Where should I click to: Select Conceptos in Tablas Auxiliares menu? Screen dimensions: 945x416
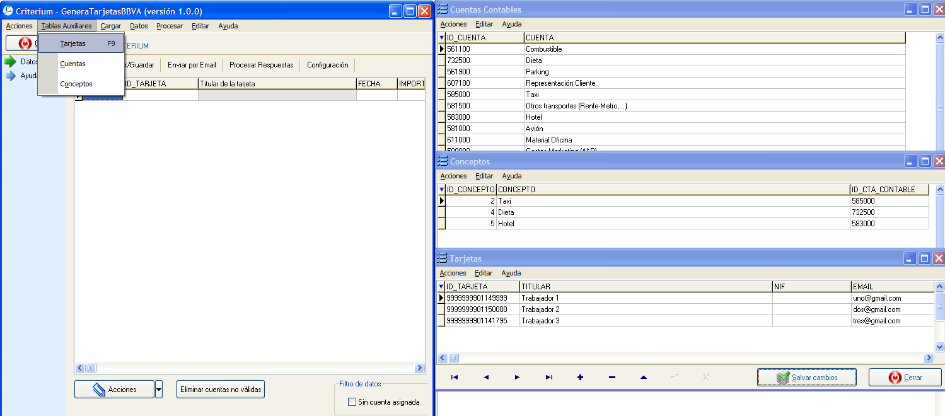coord(81,84)
